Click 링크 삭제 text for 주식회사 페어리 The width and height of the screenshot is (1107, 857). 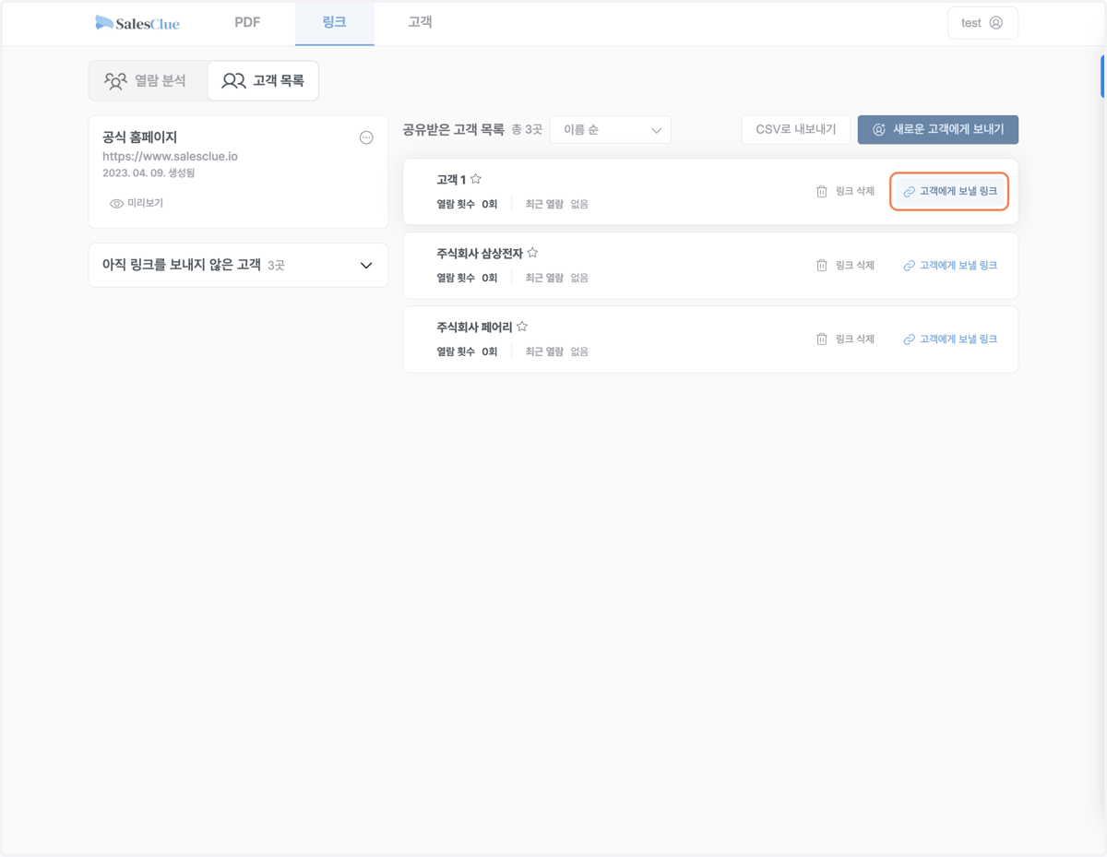pyautogui.click(x=855, y=339)
